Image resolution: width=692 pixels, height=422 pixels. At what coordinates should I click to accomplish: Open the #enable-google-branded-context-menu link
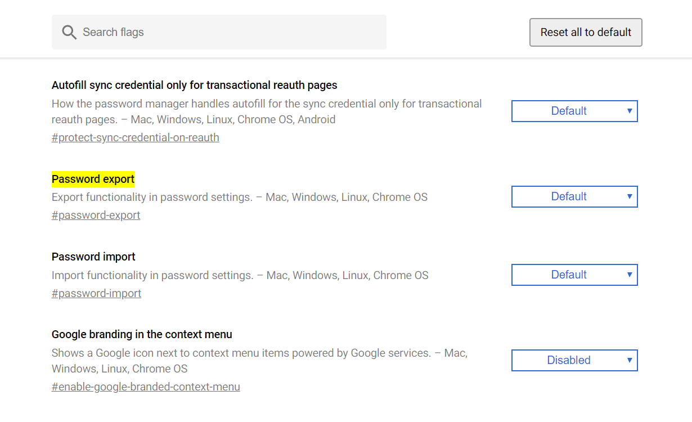pos(146,387)
